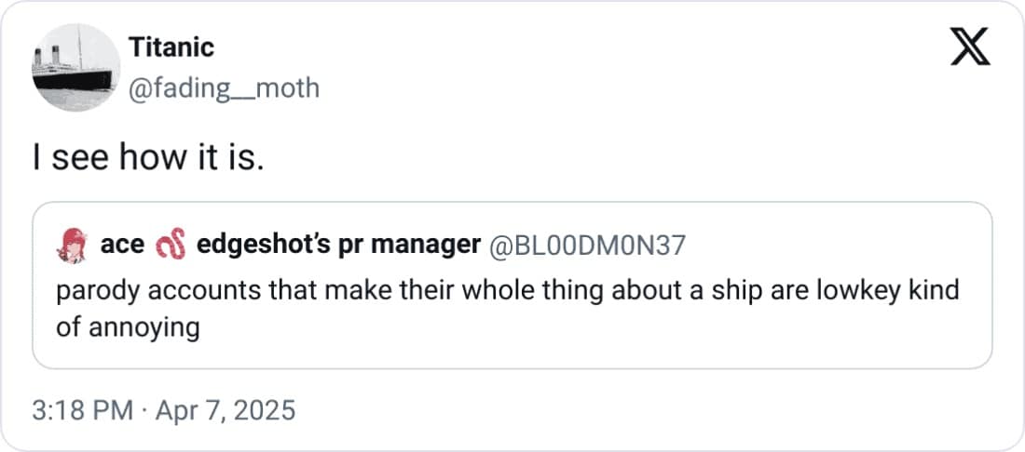Click the "Titanic" display name
This screenshot has width=1025, height=452.
173,47
